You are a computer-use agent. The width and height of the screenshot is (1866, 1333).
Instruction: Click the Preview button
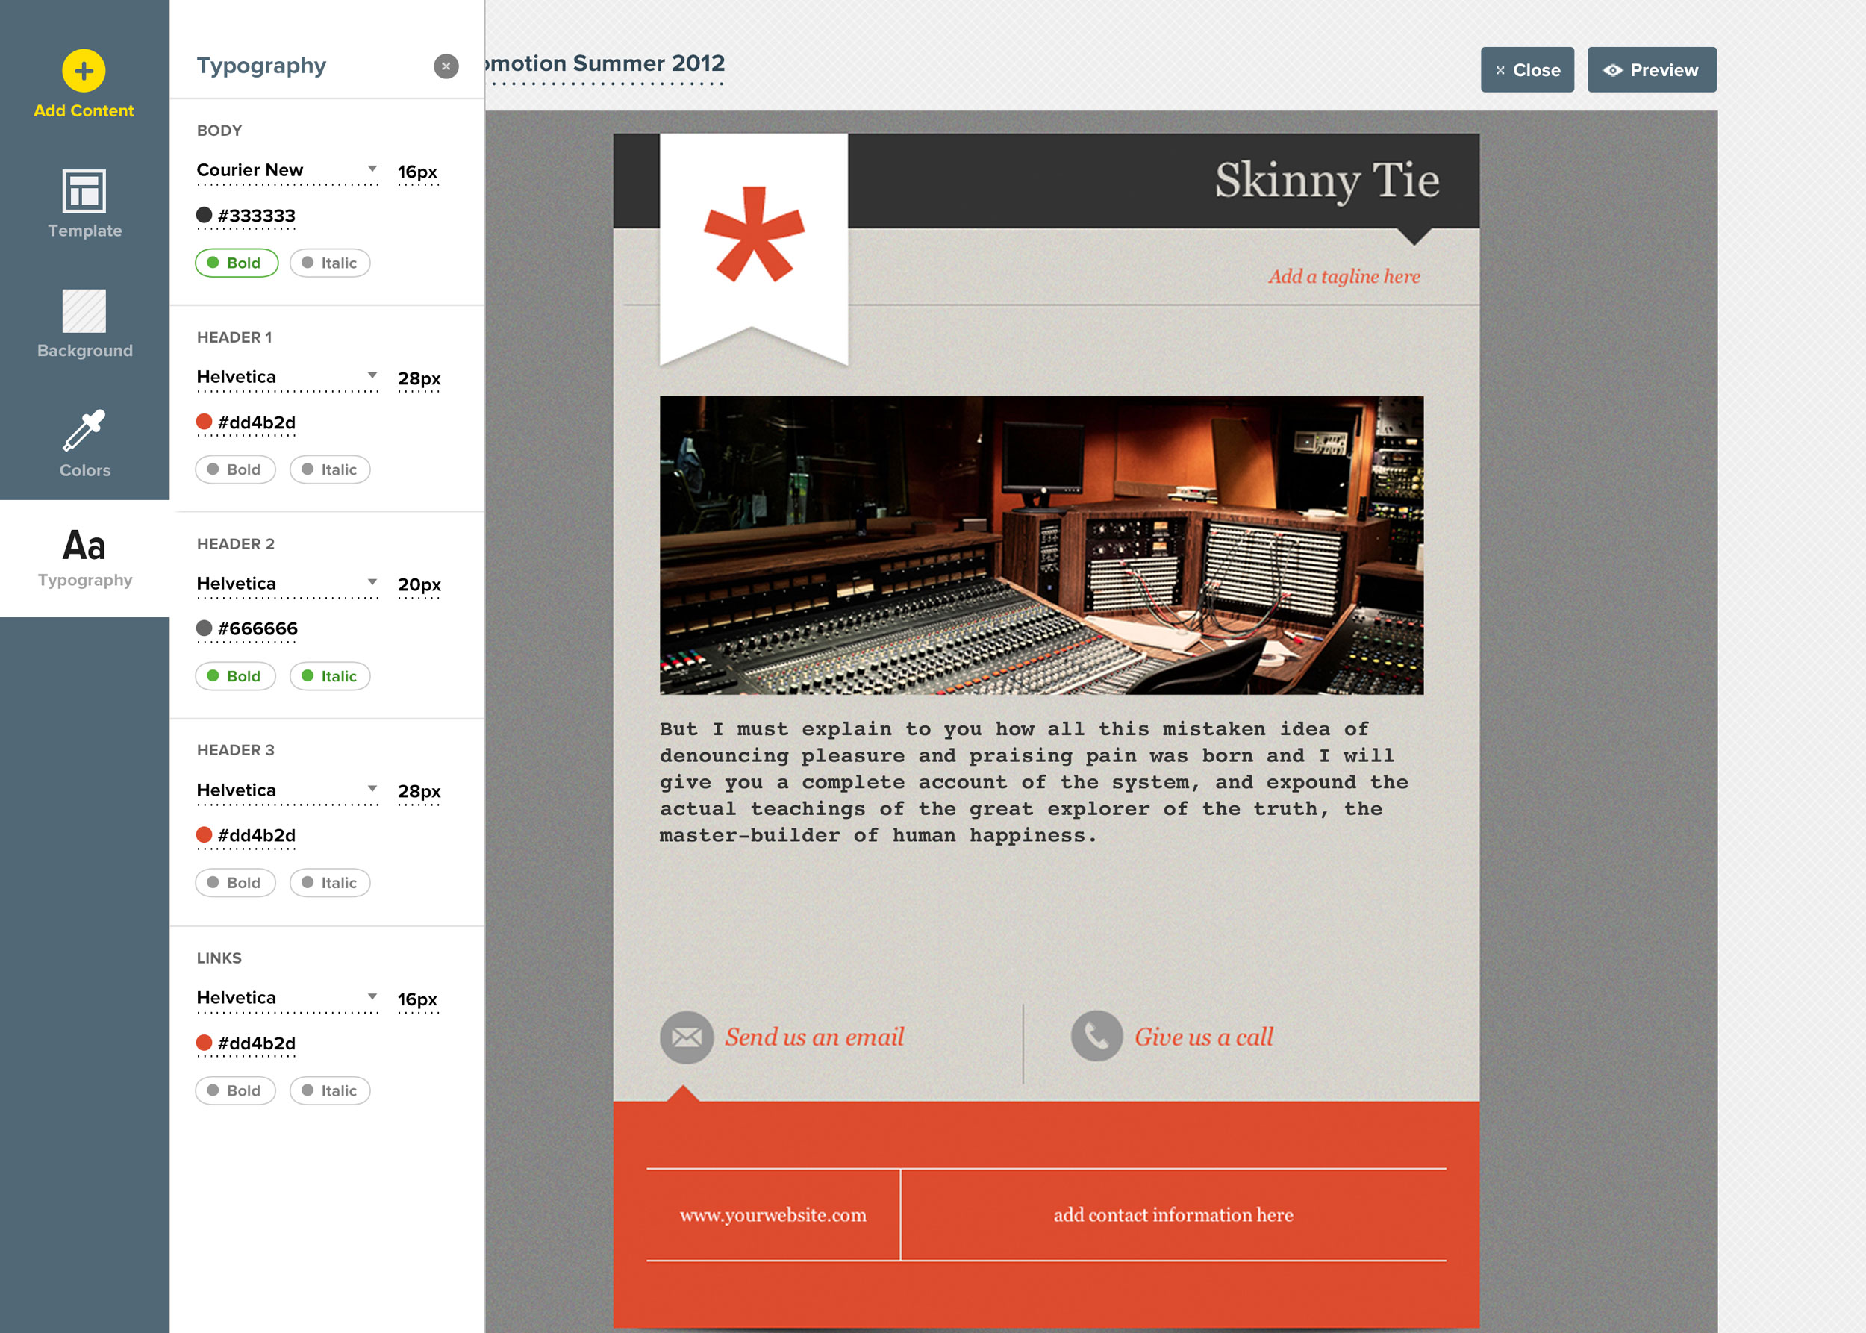click(1651, 71)
